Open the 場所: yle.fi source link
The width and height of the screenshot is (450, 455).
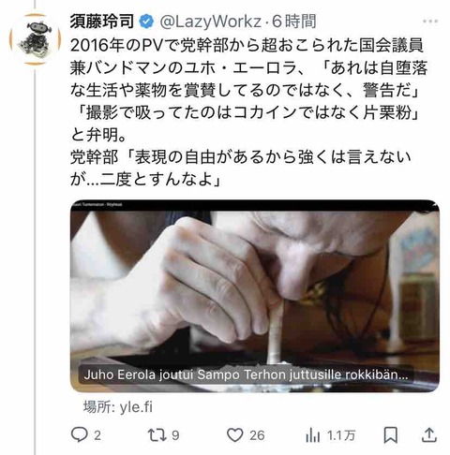(x=117, y=407)
